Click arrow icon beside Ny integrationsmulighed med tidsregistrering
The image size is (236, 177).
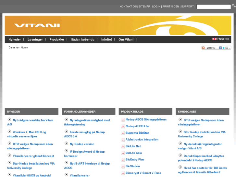[66, 120]
